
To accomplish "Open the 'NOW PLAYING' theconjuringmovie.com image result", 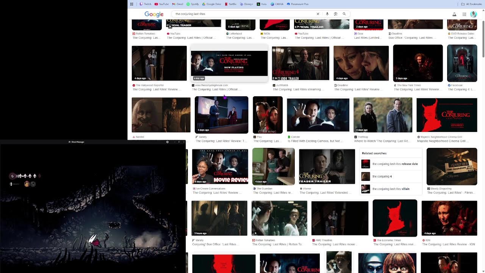I will click(x=229, y=64).
